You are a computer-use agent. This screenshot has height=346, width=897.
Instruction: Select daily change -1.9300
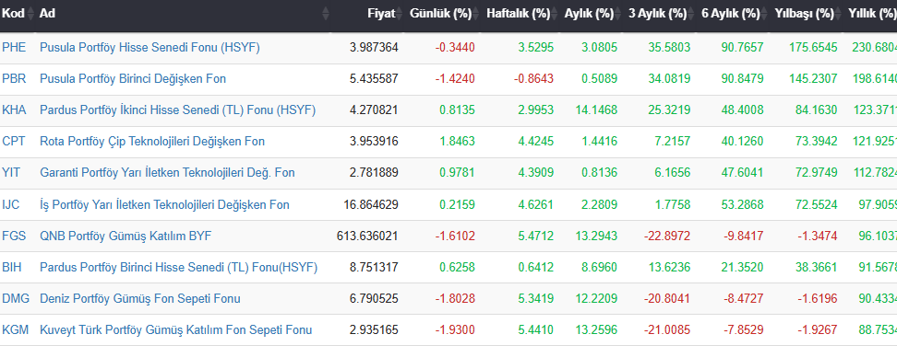click(x=455, y=329)
